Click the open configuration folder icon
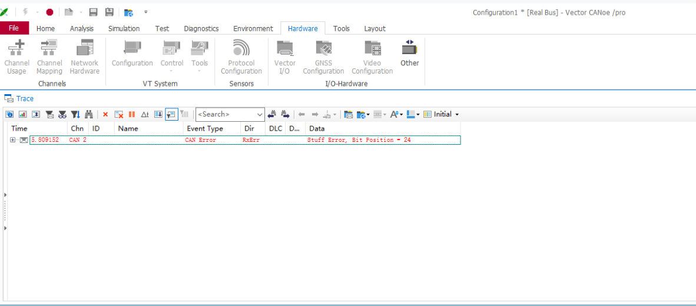 68,12
